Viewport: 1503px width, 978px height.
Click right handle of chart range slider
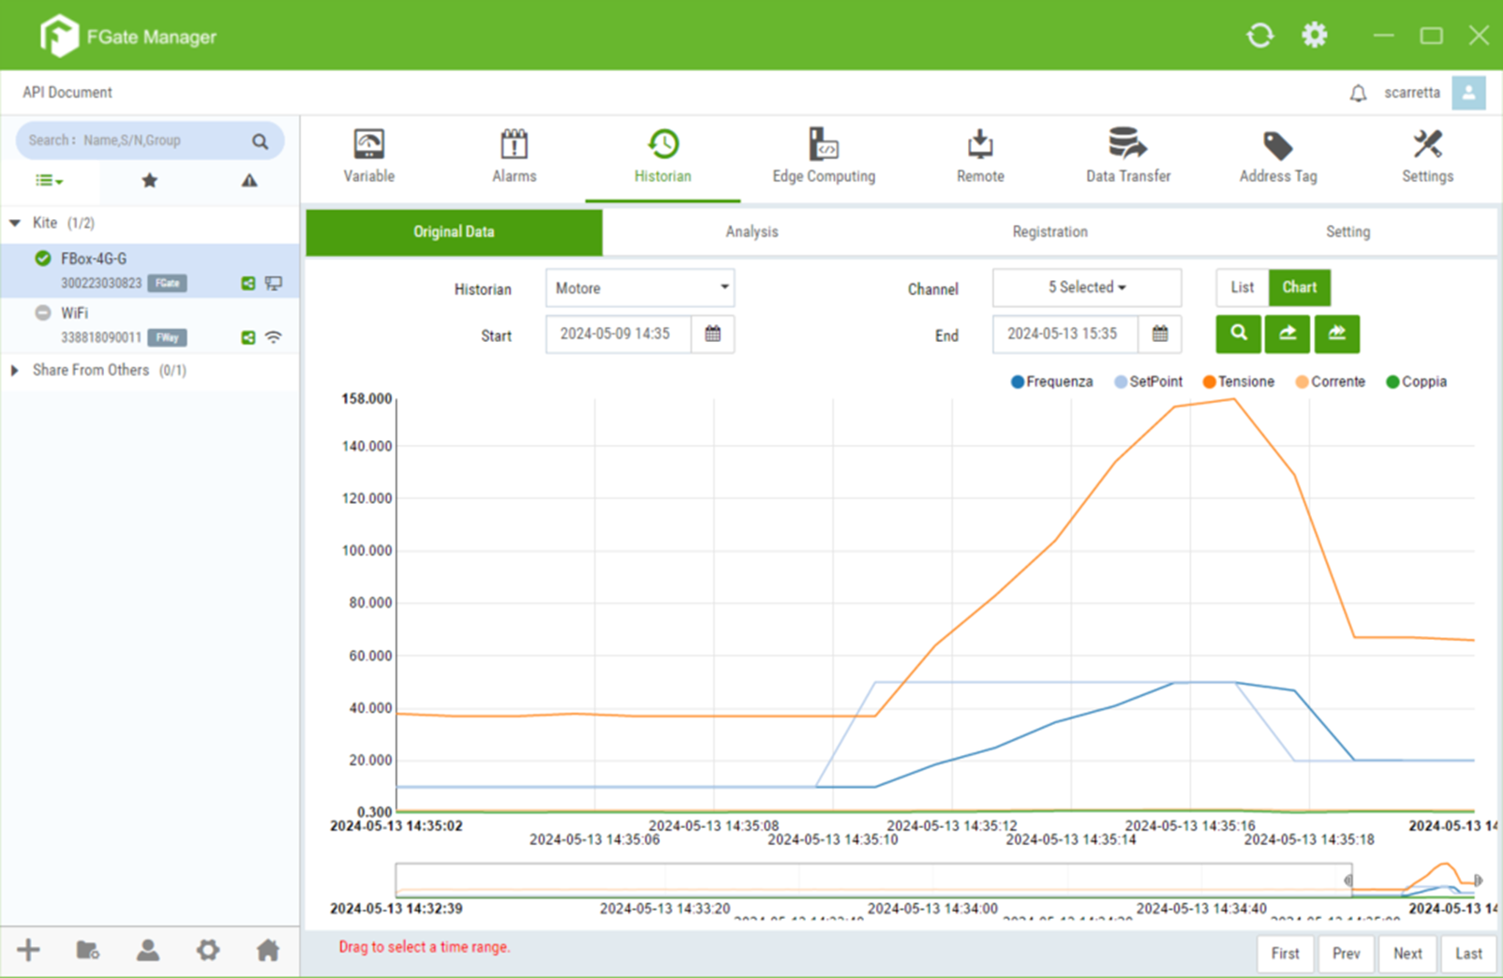1478,881
